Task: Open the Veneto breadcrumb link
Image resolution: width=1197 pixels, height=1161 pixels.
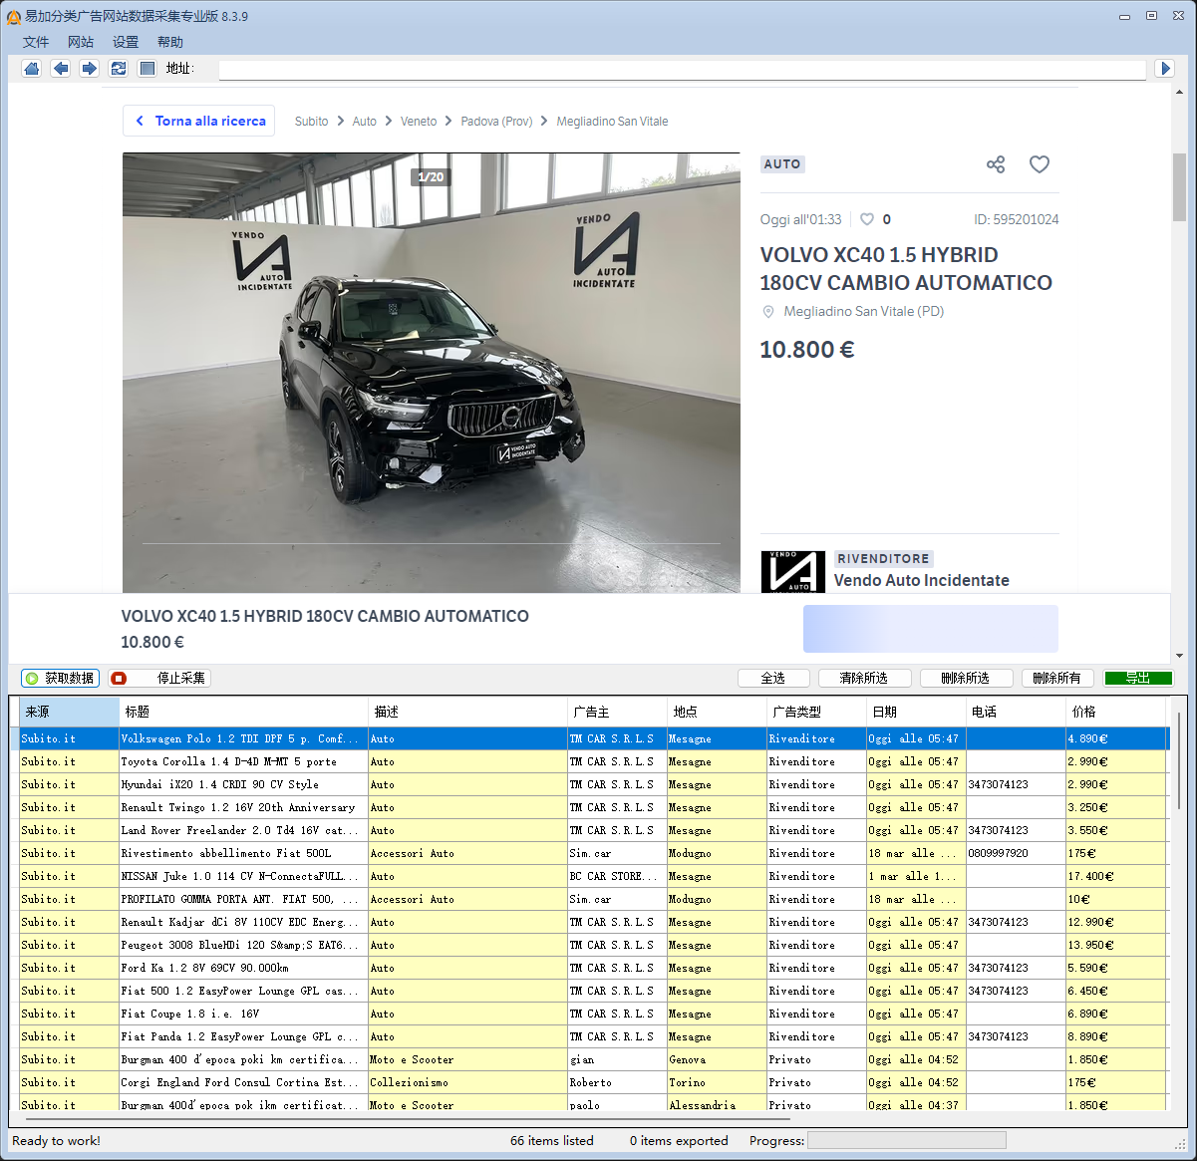Action: pos(419,122)
